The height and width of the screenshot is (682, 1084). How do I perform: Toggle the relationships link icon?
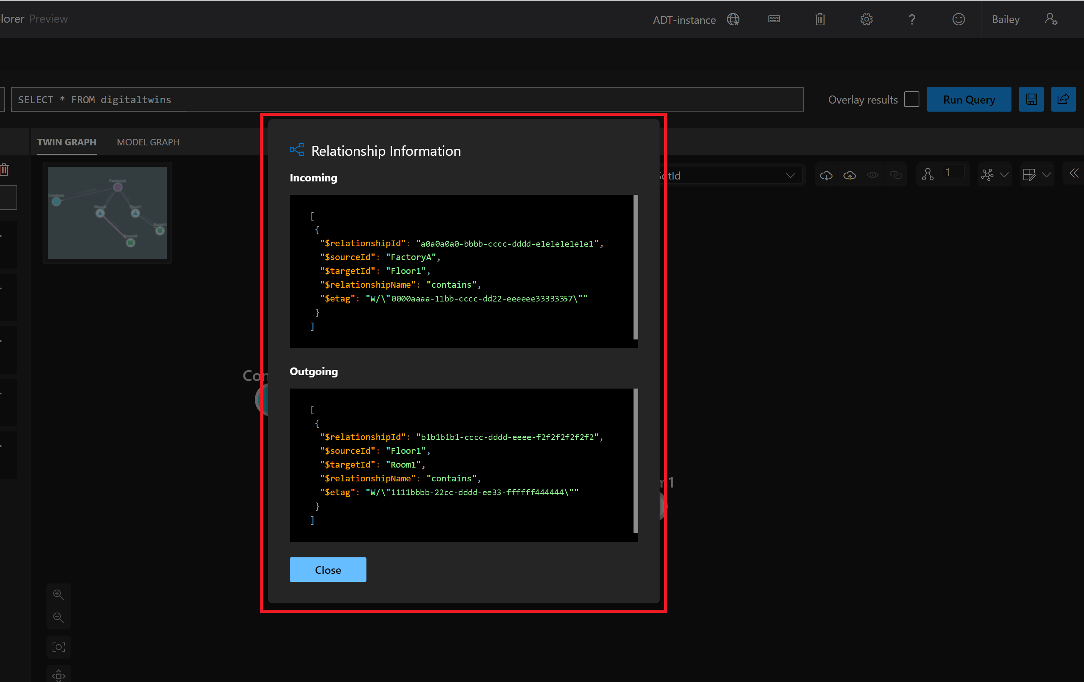point(896,175)
